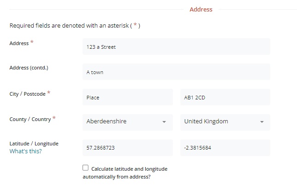The image size is (297, 185).
Task: Click the Postcode field showing "AB1 2CD"
Action: tap(225, 98)
